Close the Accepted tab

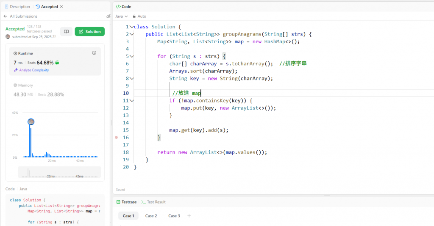[61, 7]
